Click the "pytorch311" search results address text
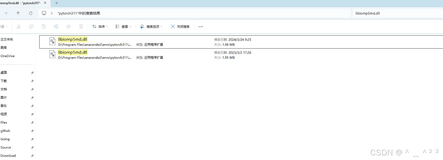 coord(79,13)
